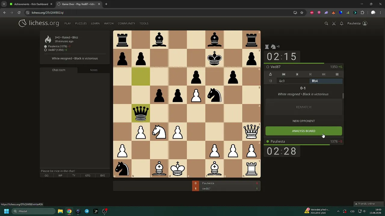Open the Pauliesta user menu
Screen dimensions: 385x216
coord(357,23)
